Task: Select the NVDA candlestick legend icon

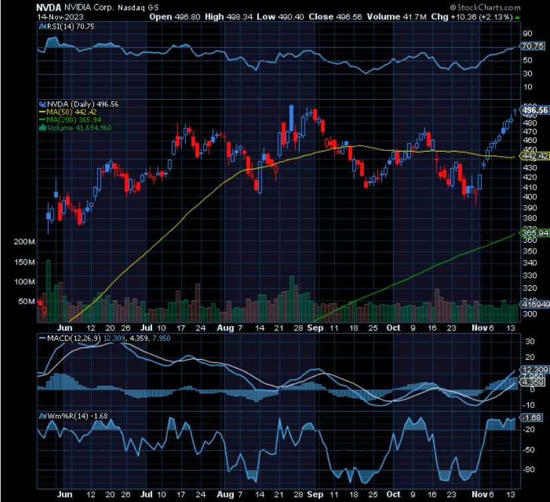Action: point(42,104)
